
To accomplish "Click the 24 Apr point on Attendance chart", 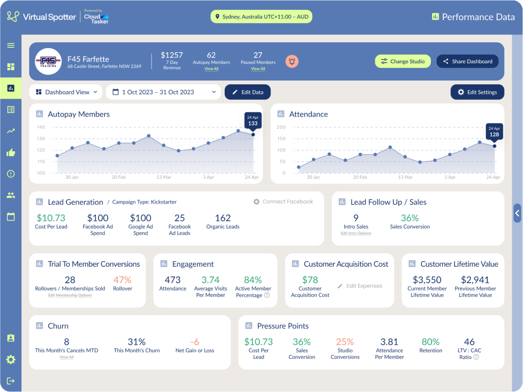I will click(494, 146).
